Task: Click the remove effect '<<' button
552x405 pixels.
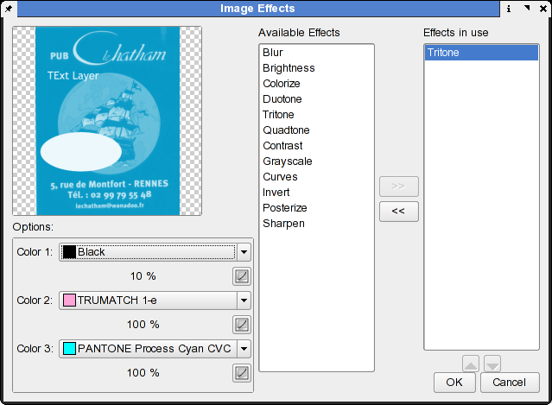Action: point(398,211)
